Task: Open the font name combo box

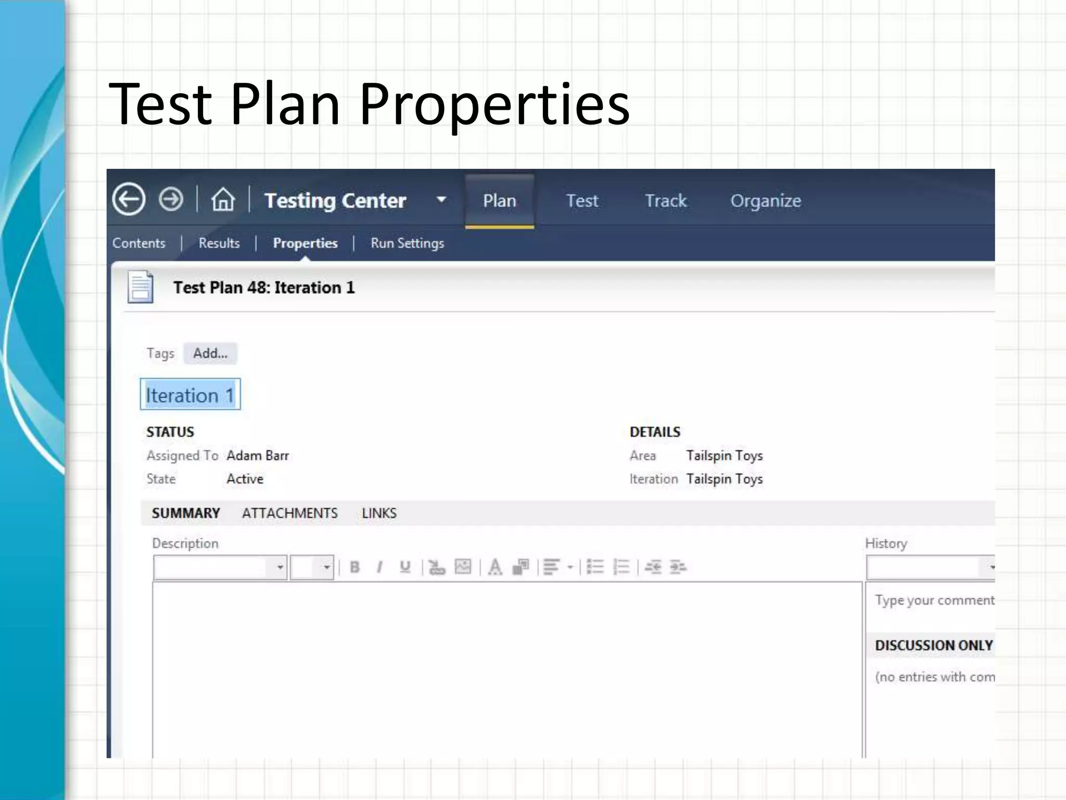Action: pos(220,567)
